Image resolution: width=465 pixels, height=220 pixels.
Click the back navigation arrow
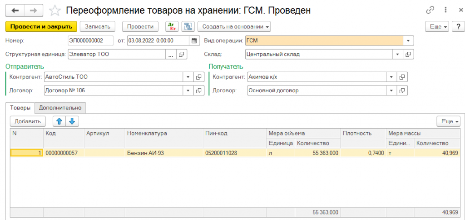point(15,10)
